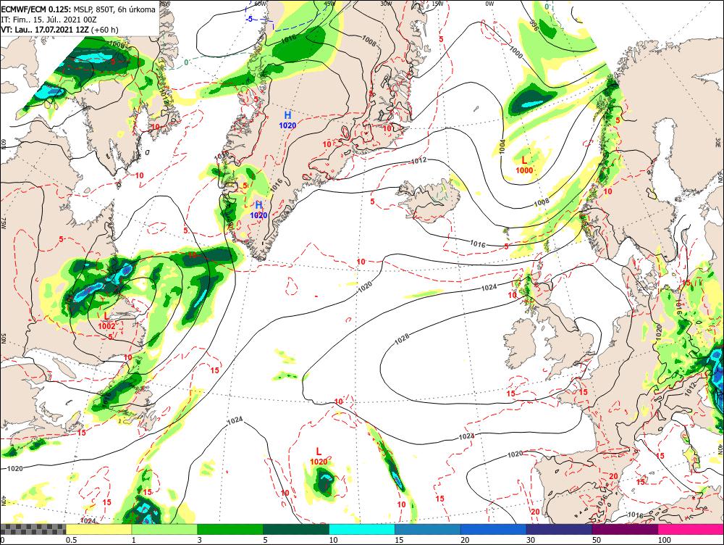
Task: Click the legend tick label '50'
Action: (597, 540)
